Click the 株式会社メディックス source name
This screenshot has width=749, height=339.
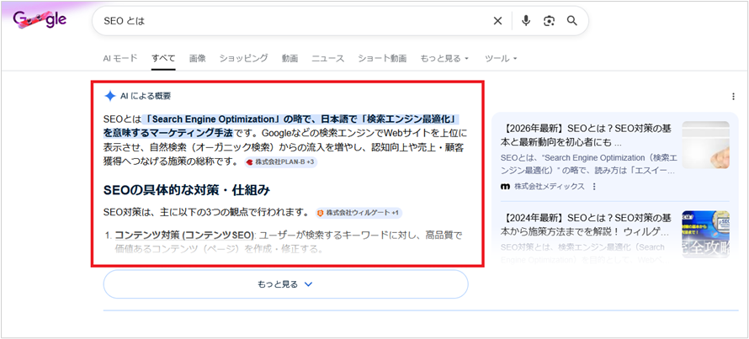pos(549,186)
